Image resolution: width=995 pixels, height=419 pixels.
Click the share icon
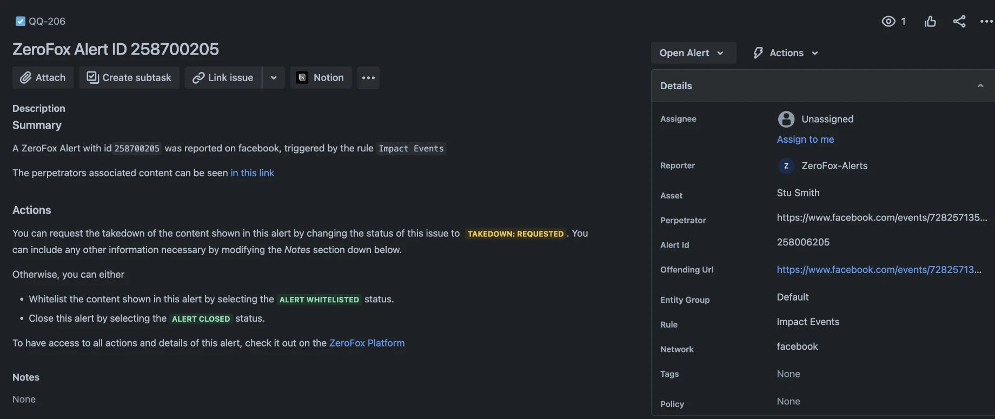pyautogui.click(x=959, y=22)
